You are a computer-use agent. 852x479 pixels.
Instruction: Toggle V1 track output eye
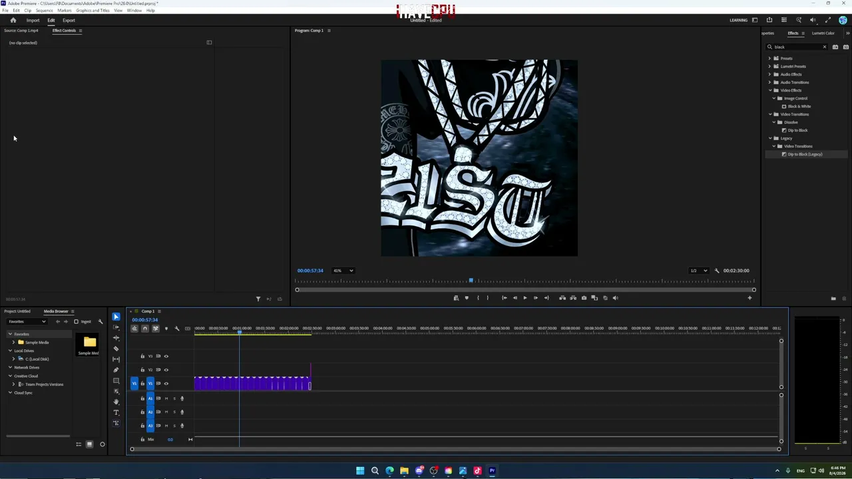(x=166, y=384)
